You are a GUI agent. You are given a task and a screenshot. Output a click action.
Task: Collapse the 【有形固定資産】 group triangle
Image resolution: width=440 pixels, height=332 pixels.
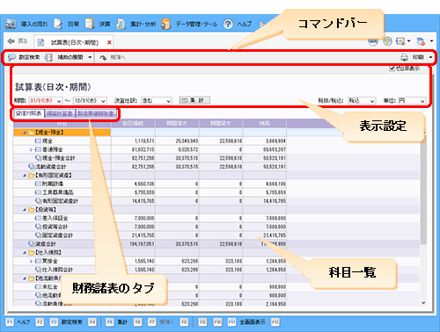(x=25, y=176)
